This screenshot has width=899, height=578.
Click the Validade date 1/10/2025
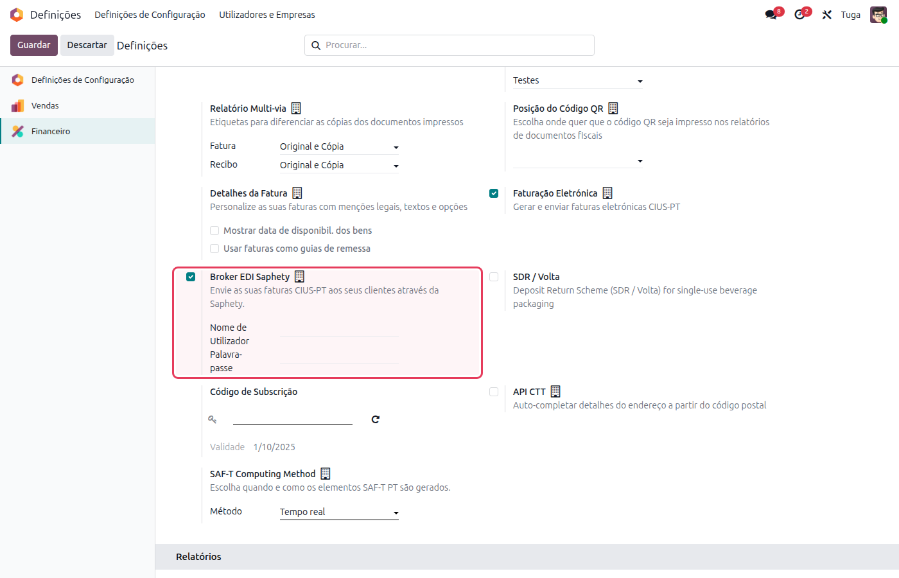pos(274,447)
